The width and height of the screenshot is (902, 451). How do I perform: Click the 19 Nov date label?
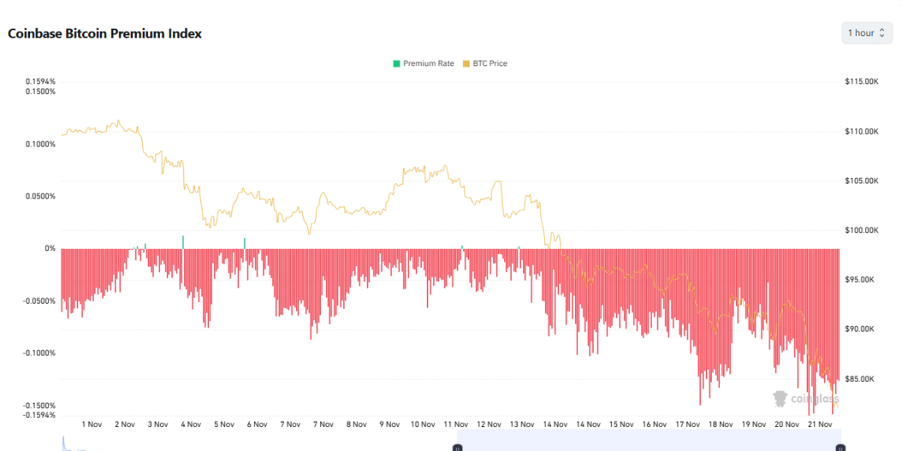pyautogui.click(x=754, y=424)
